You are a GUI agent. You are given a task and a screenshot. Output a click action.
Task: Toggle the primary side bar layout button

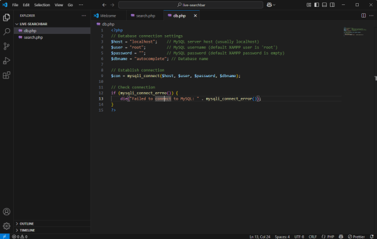(317, 5)
